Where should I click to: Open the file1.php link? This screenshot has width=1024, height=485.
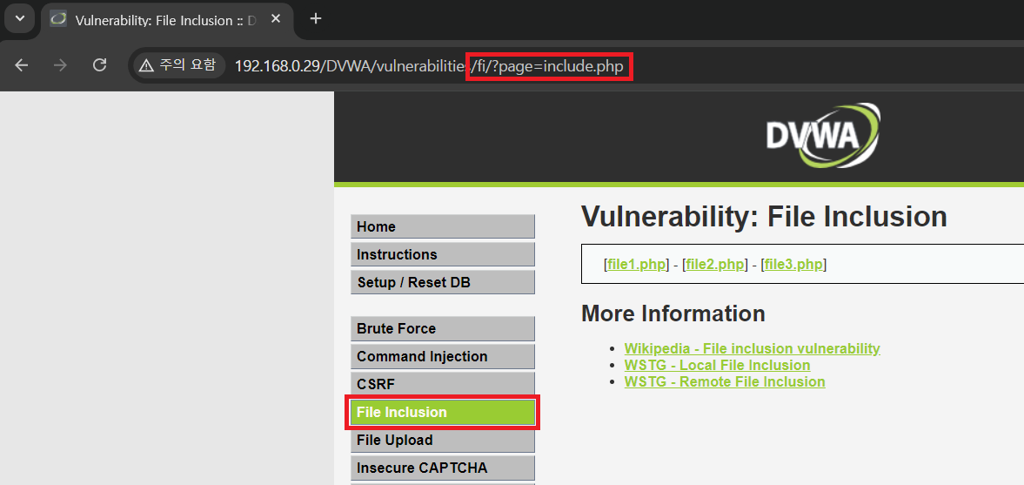[637, 265]
